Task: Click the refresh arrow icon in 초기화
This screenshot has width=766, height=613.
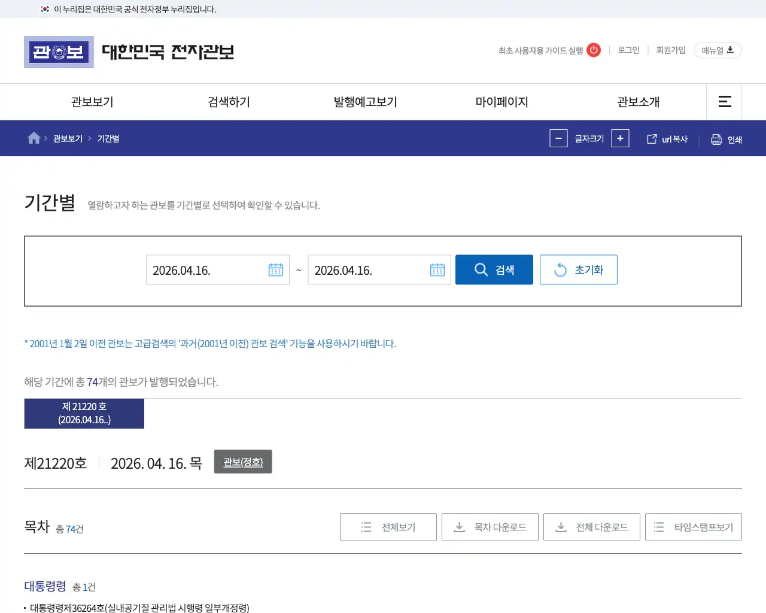Action: [560, 269]
